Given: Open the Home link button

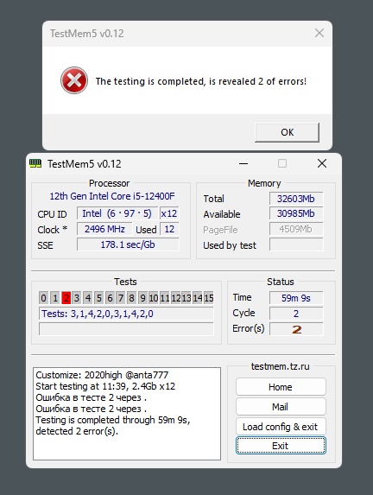Looking at the screenshot, I should [x=281, y=387].
